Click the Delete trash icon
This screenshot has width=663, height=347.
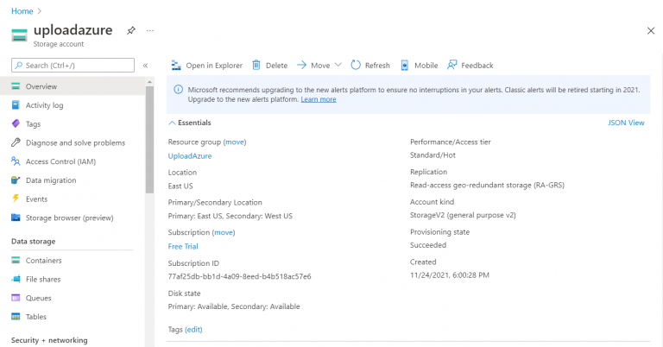256,65
